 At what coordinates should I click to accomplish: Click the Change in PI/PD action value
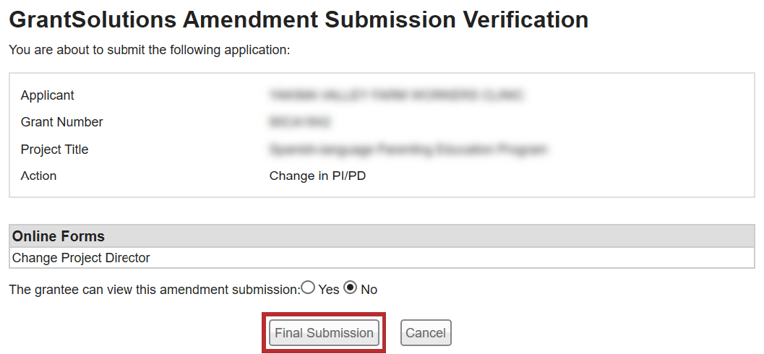coord(317,176)
